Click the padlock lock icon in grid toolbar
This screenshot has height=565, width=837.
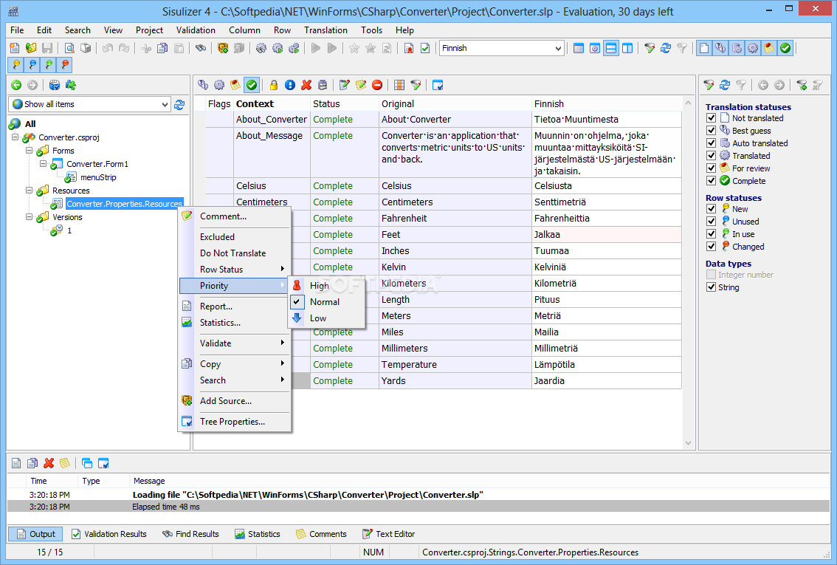point(274,85)
